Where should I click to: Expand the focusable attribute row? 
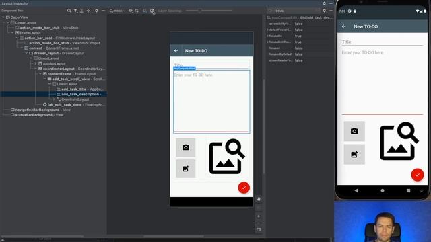[x=268, y=36]
